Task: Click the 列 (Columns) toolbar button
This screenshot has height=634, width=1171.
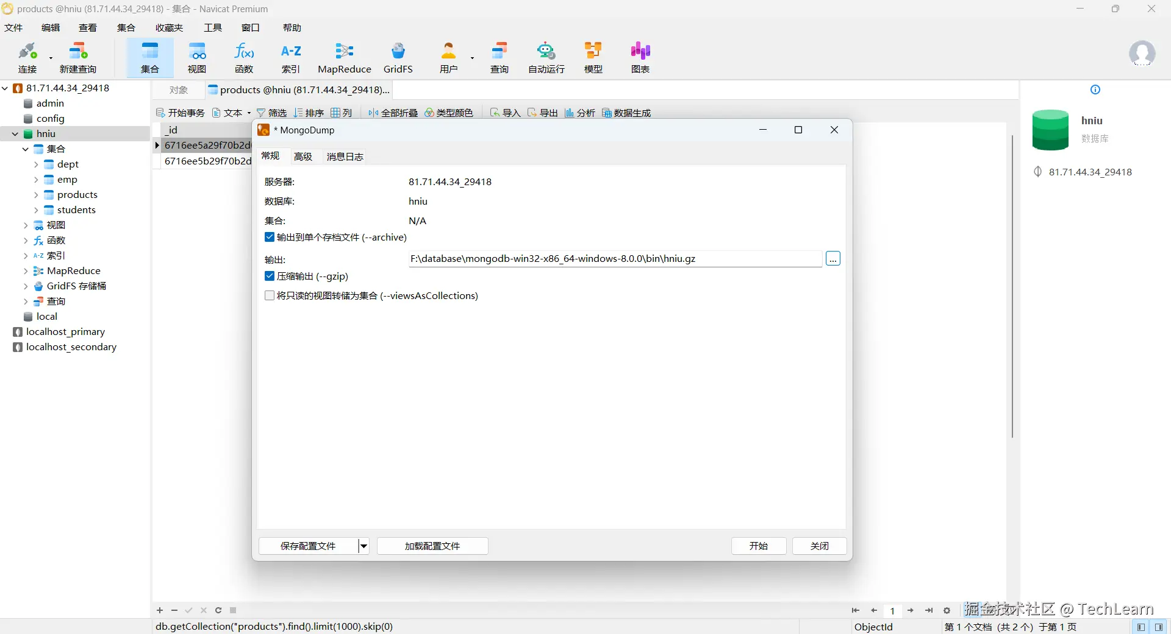Action: pyautogui.click(x=342, y=113)
